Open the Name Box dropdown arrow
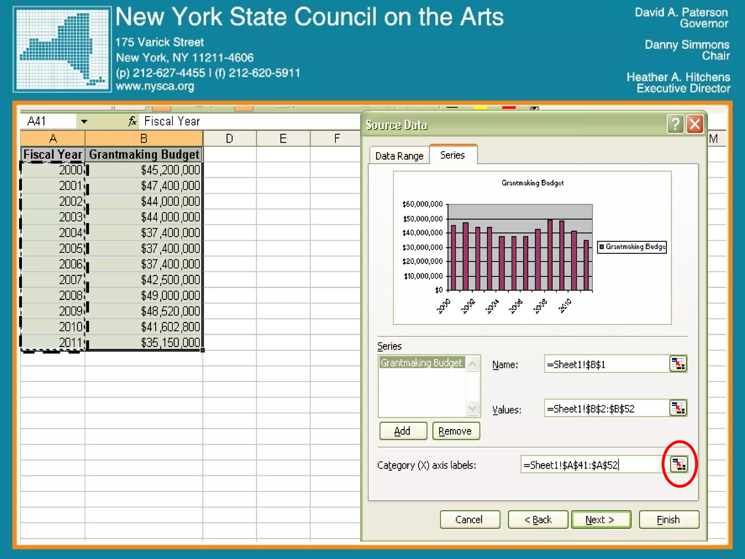 click(x=84, y=122)
